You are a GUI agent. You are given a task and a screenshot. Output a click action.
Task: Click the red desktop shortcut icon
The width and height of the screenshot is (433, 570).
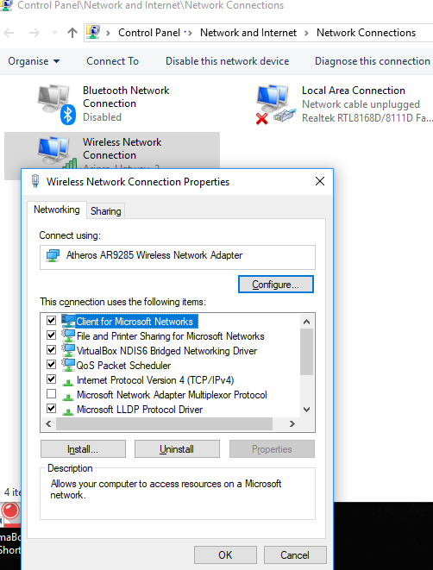[10, 513]
